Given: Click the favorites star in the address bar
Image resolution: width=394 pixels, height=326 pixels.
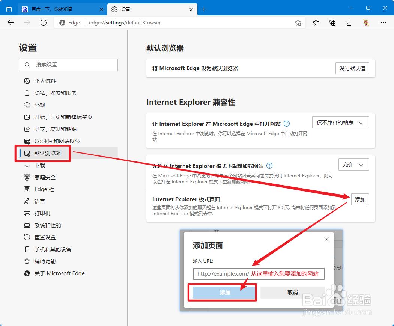Looking at the screenshot, I should (x=298, y=23).
